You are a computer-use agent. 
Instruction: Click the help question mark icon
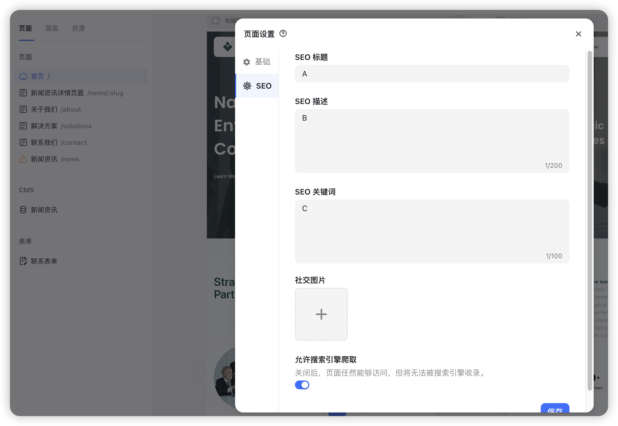click(x=283, y=34)
